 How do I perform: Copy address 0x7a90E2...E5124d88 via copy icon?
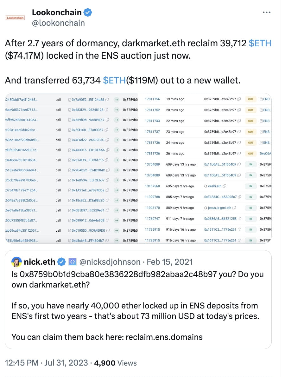point(107,100)
